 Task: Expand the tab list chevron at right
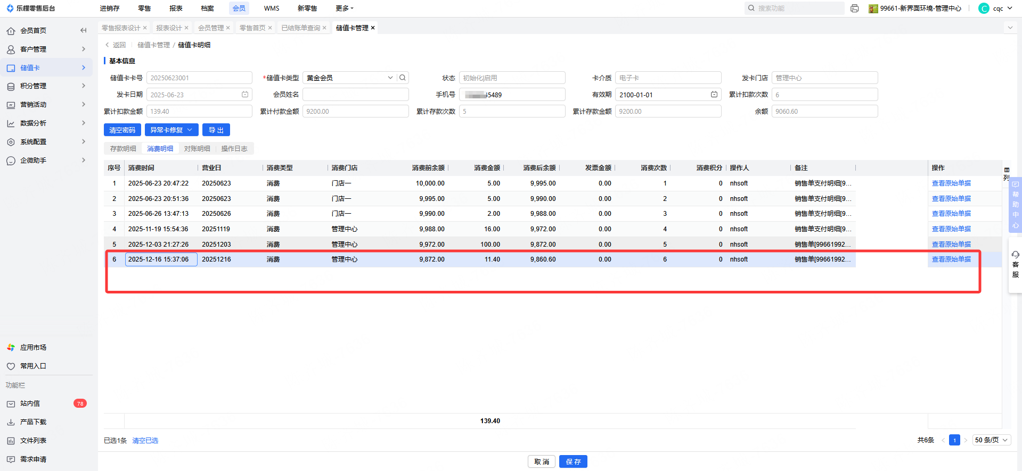pos(1010,28)
